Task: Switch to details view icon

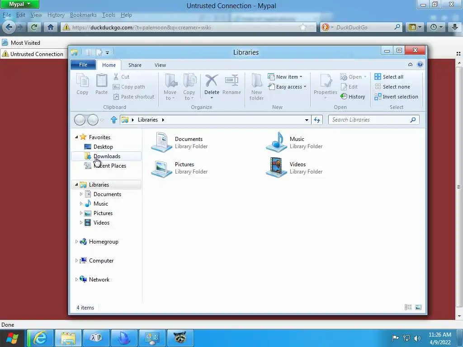Action: pyautogui.click(x=408, y=307)
